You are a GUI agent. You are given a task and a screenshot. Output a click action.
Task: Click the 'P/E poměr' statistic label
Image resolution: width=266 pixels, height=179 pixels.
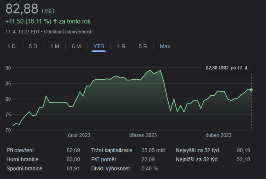(x=104, y=159)
